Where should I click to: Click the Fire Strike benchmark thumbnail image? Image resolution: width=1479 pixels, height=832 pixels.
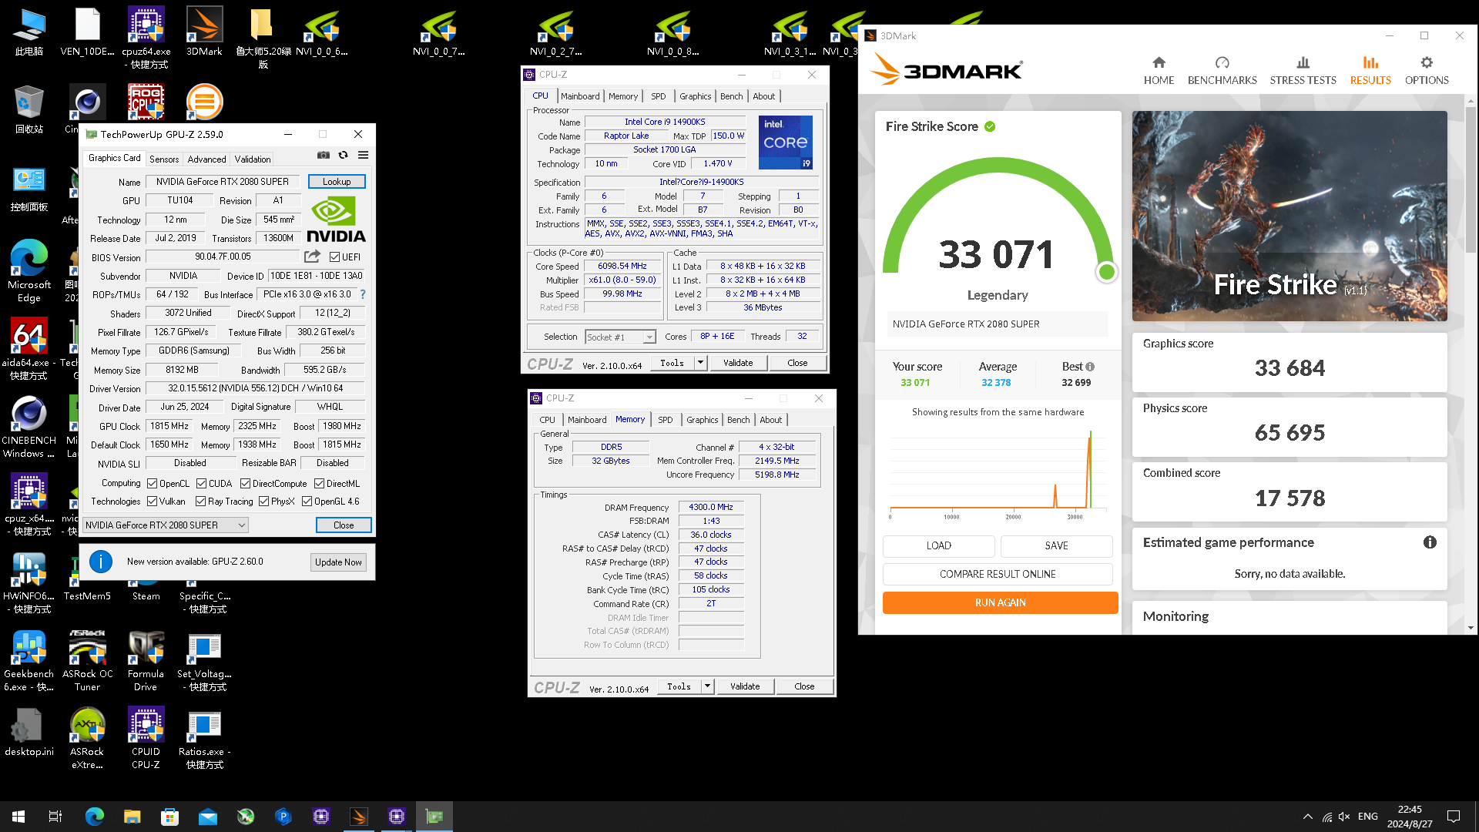click(x=1290, y=216)
